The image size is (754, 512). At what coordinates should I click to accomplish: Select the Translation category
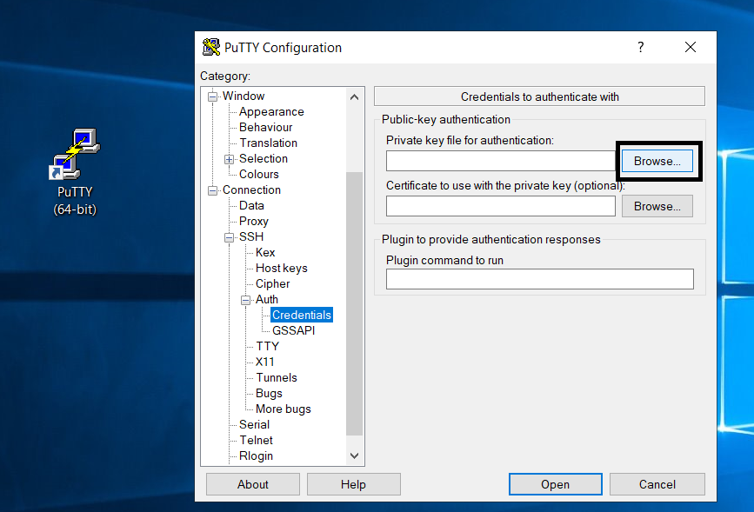(269, 143)
